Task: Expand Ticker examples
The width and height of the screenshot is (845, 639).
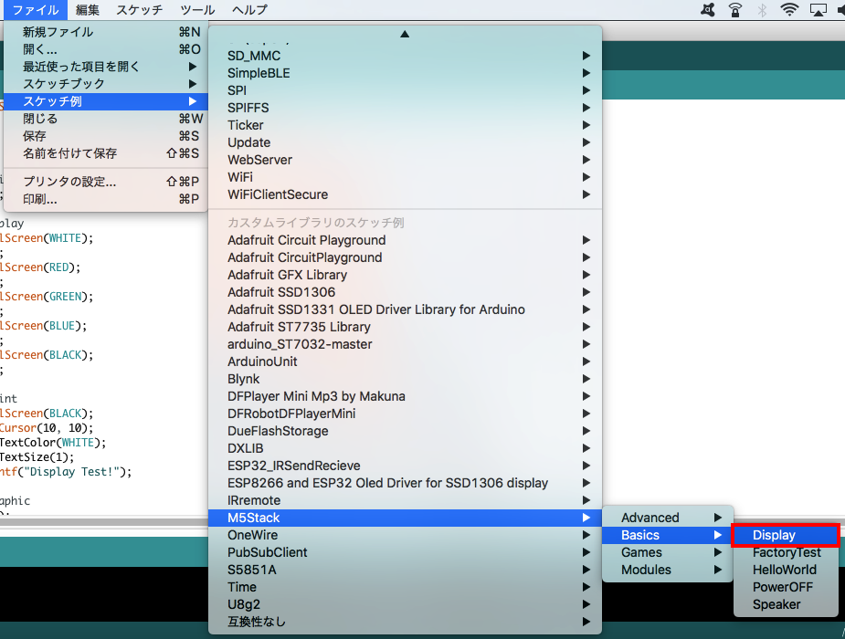Action: pos(405,125)
